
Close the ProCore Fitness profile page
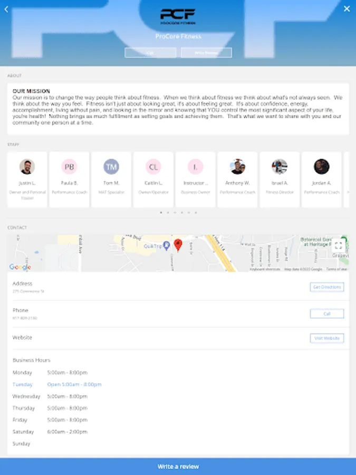tap(347, 9)
